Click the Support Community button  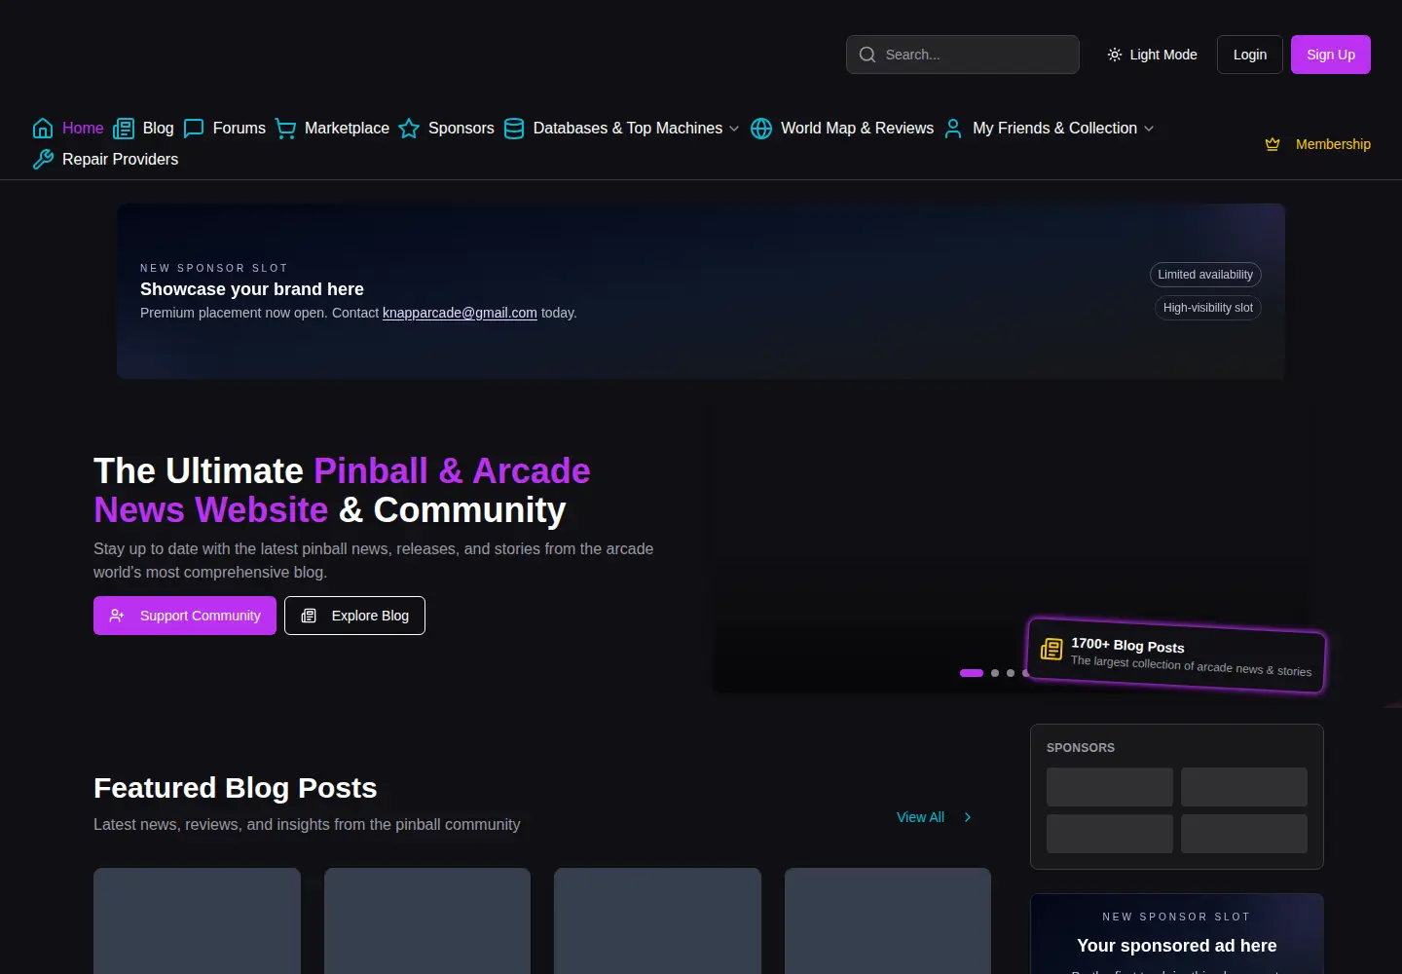coord(185,616)
